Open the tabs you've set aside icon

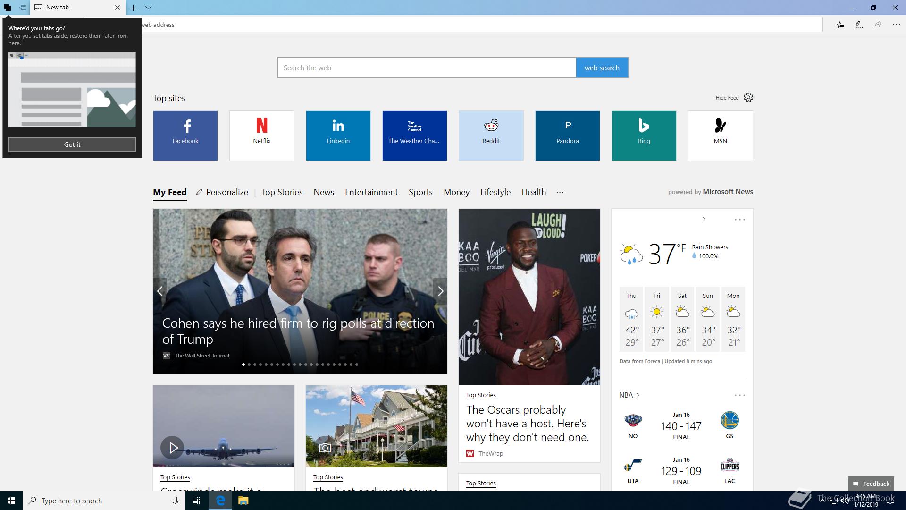tap(7, 8)
